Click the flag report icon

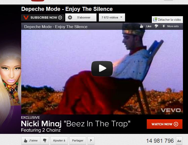91,140
